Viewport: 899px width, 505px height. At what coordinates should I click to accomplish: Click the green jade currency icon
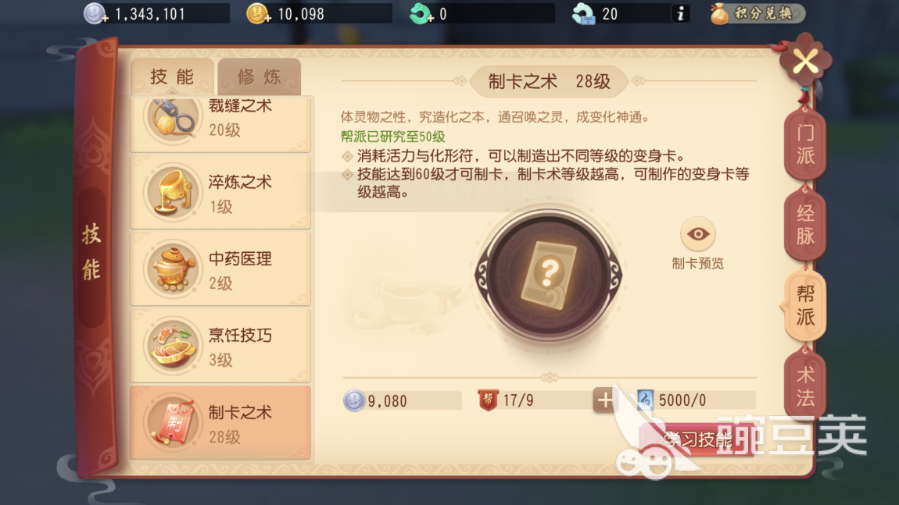tap(421, 14)
